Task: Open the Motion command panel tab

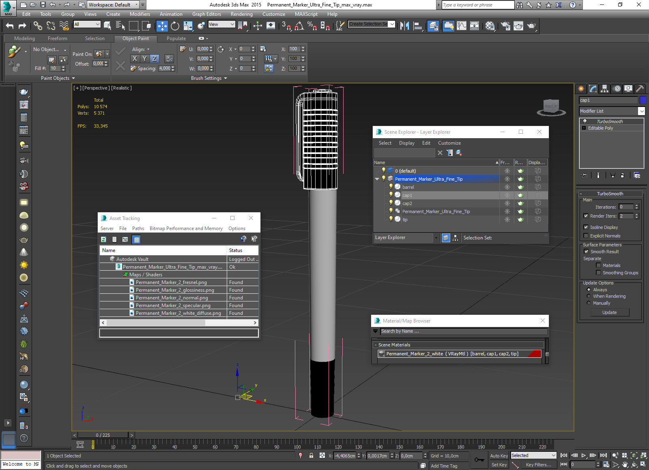Action: (x=617, y=88)
